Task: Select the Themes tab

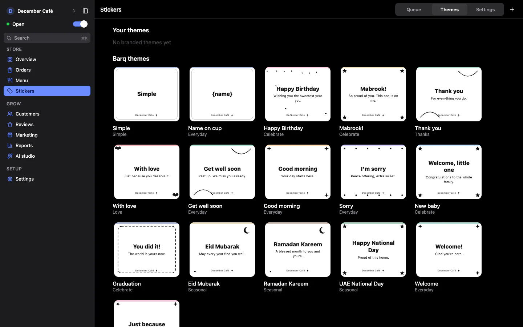Action: pyautogui.click(x=450, y=9)
